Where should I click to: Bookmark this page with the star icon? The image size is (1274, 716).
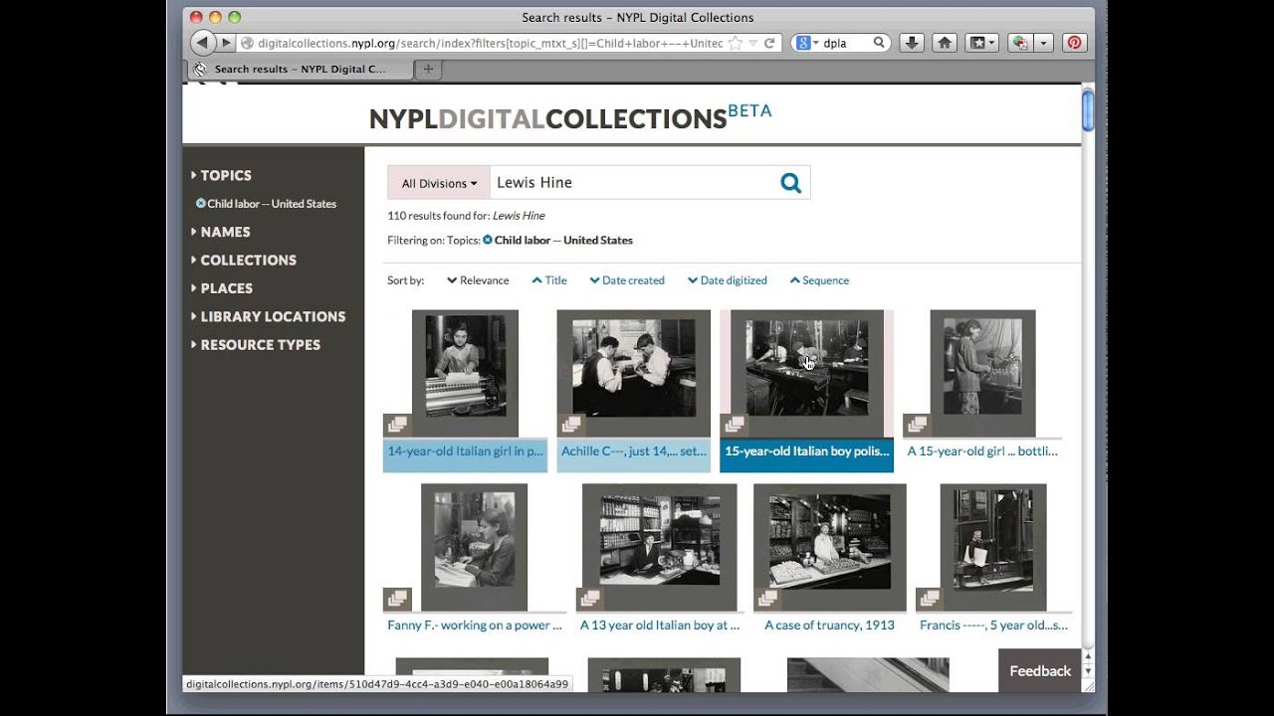coord(735,43)
